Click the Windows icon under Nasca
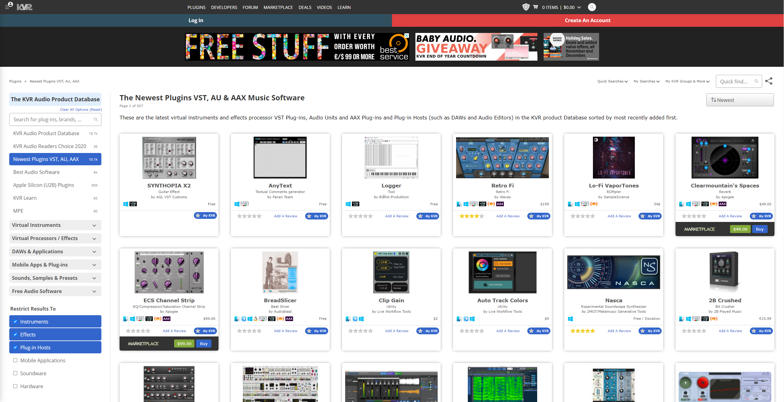 click(570, 319)
